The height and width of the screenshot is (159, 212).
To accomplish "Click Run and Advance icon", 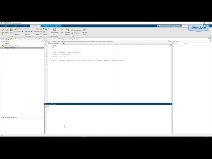I will [x=68, y=29].
